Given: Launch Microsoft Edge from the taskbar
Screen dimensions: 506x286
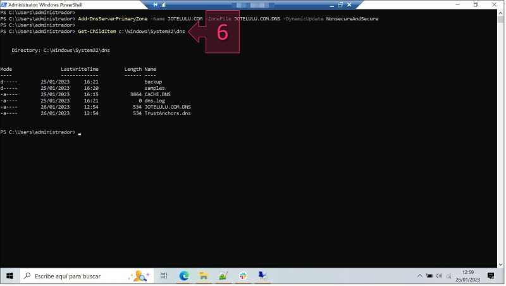Looking at the screenshot, I should click(x=184, y=276).
